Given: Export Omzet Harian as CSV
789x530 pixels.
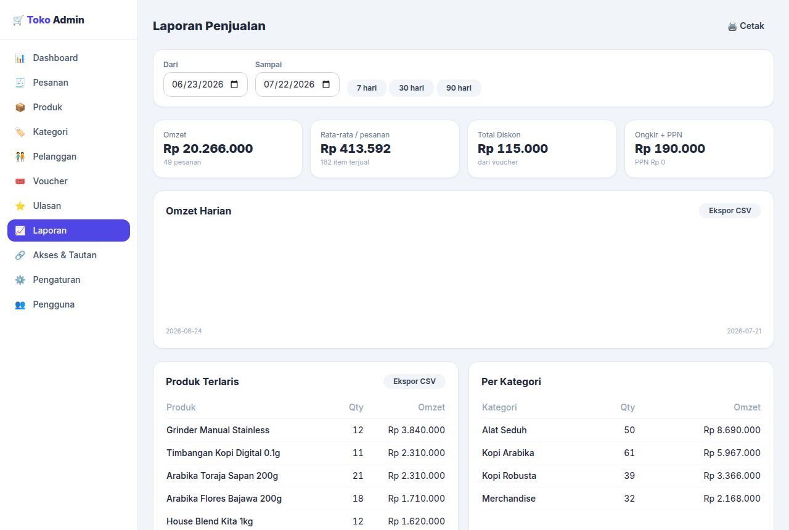Looking at the screenshot, I should (730, 211).
